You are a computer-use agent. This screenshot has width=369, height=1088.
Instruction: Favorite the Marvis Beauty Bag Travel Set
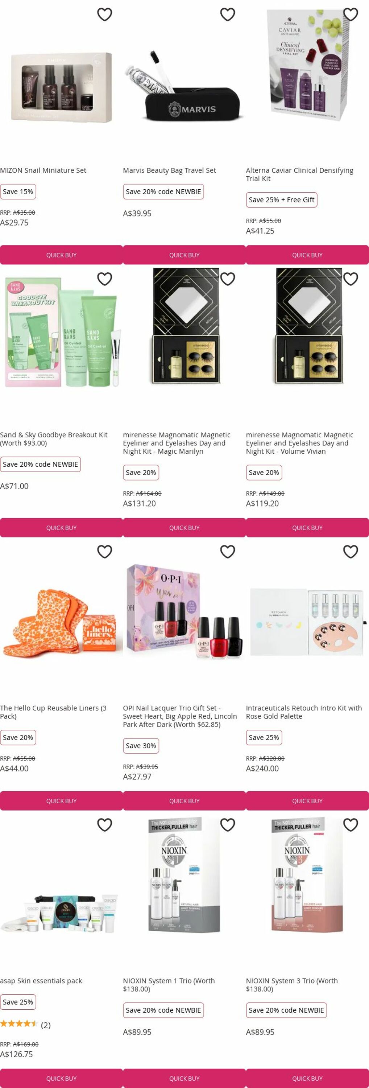228,15
